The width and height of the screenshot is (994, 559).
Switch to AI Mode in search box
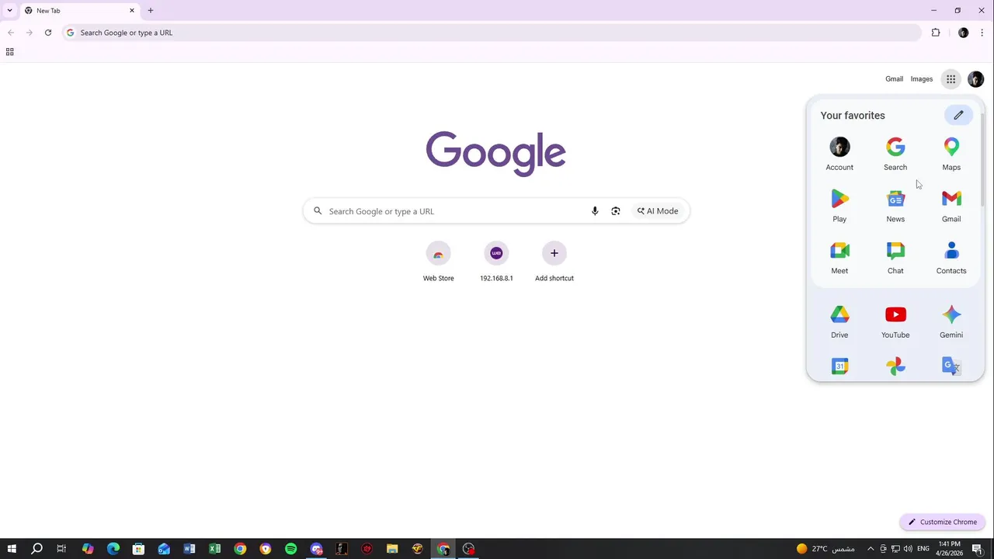tap(658, 211)
